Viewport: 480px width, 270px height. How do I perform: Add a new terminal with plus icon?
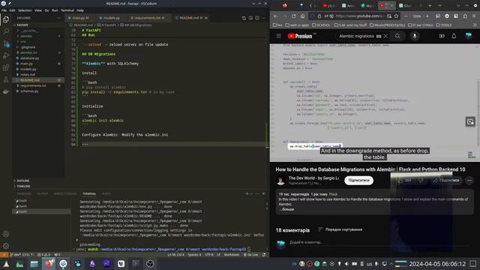pos(247,193)
